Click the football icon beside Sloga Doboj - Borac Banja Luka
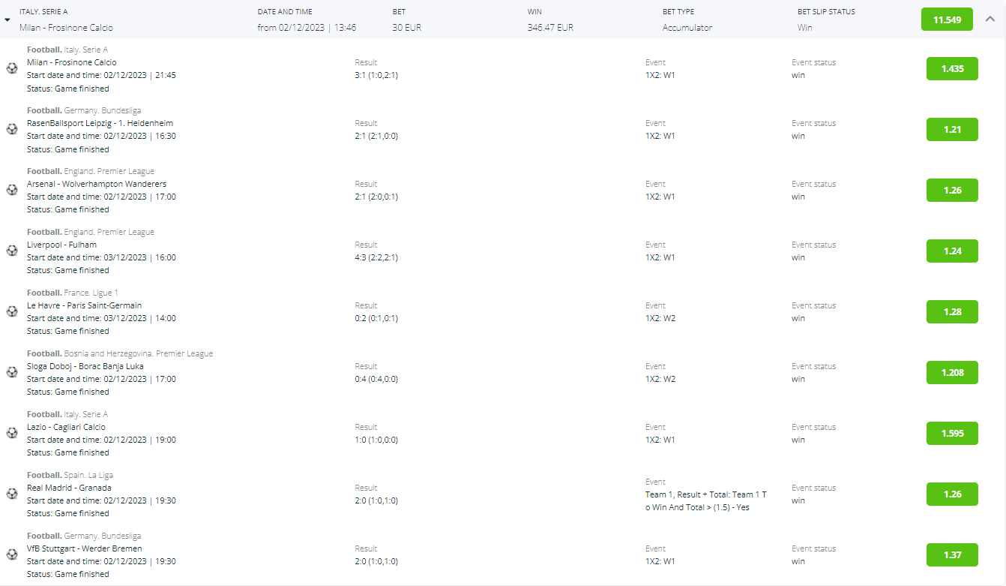The image size is (1006, 586). pos(12,372)
